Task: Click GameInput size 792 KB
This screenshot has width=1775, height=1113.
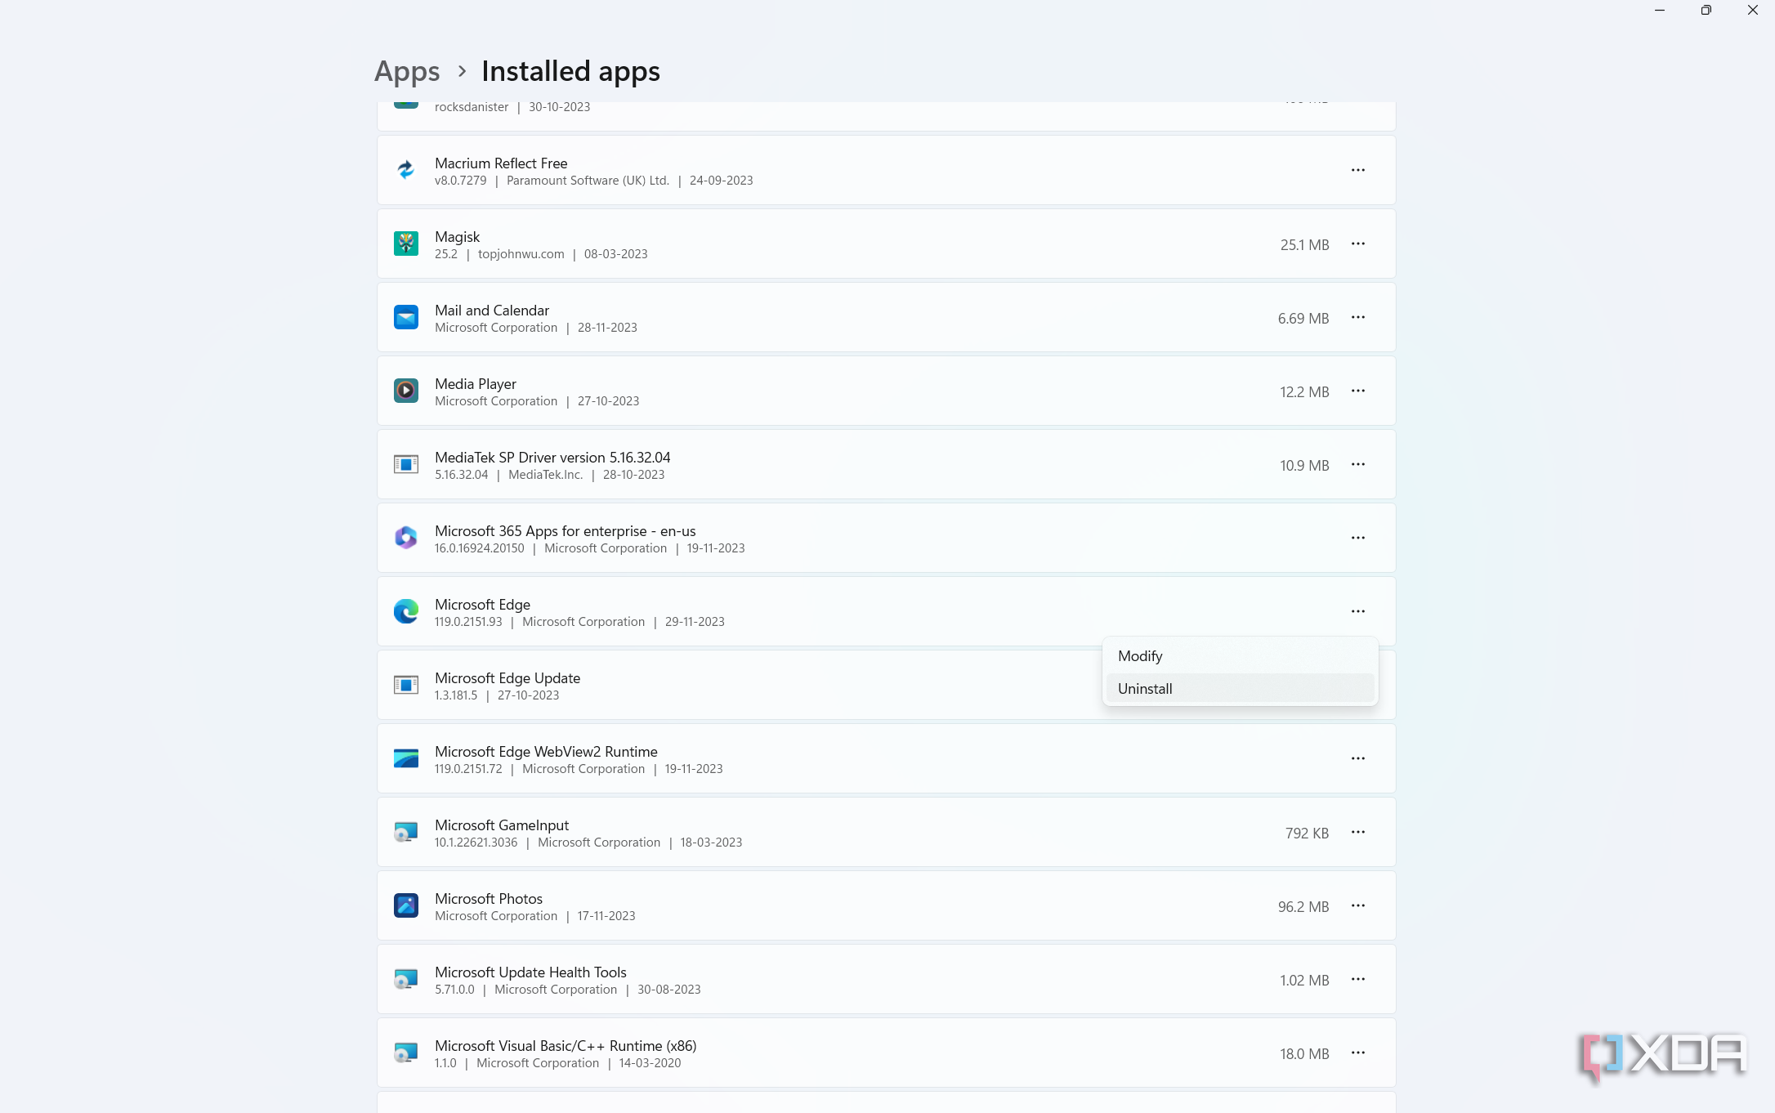Action: (1307, 834)
